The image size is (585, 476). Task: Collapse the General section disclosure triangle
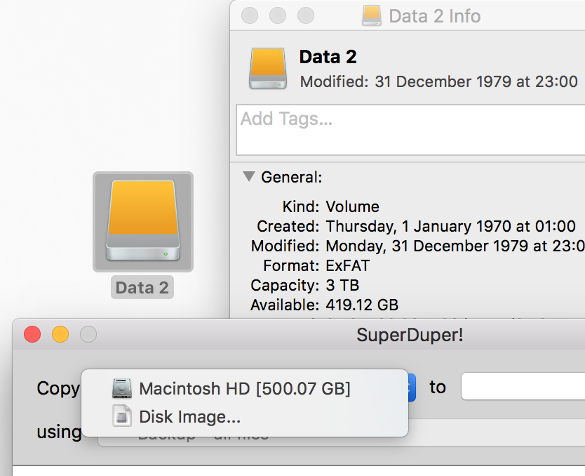[249, 176]
